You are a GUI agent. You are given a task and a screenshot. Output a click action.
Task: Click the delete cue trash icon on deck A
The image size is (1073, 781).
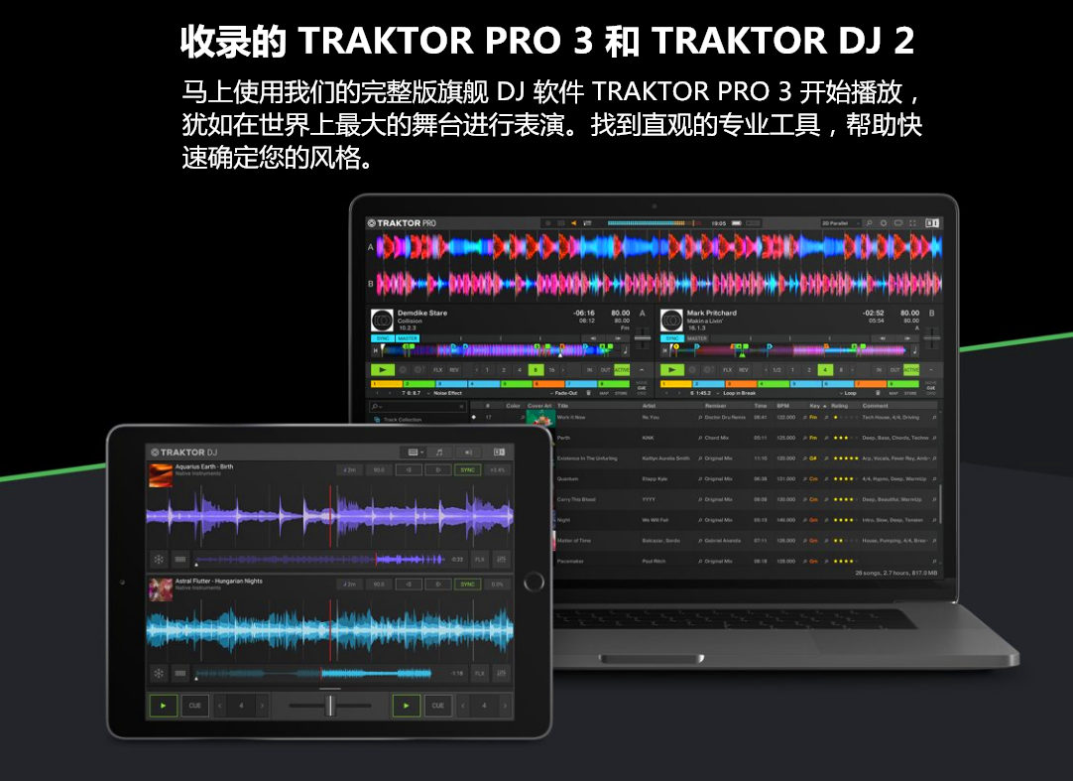(588, 393)
